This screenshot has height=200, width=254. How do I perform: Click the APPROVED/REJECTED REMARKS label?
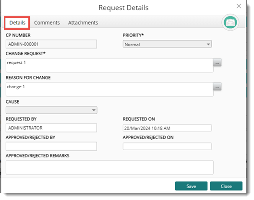tap(37, 156)
